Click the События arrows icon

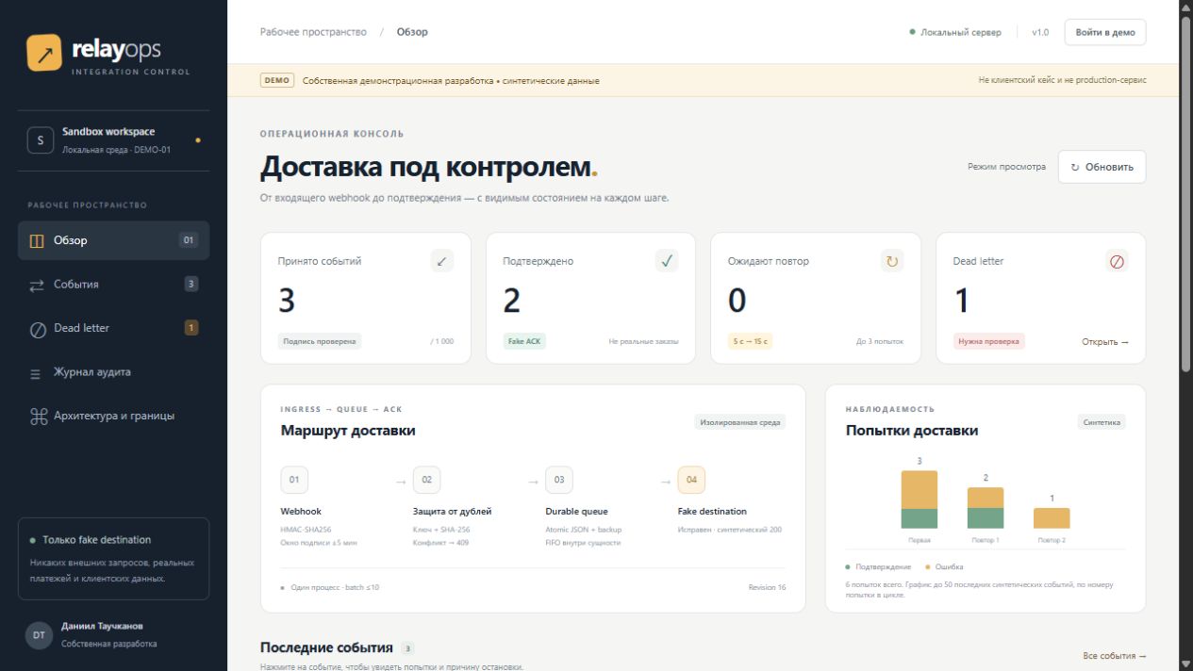37,285
